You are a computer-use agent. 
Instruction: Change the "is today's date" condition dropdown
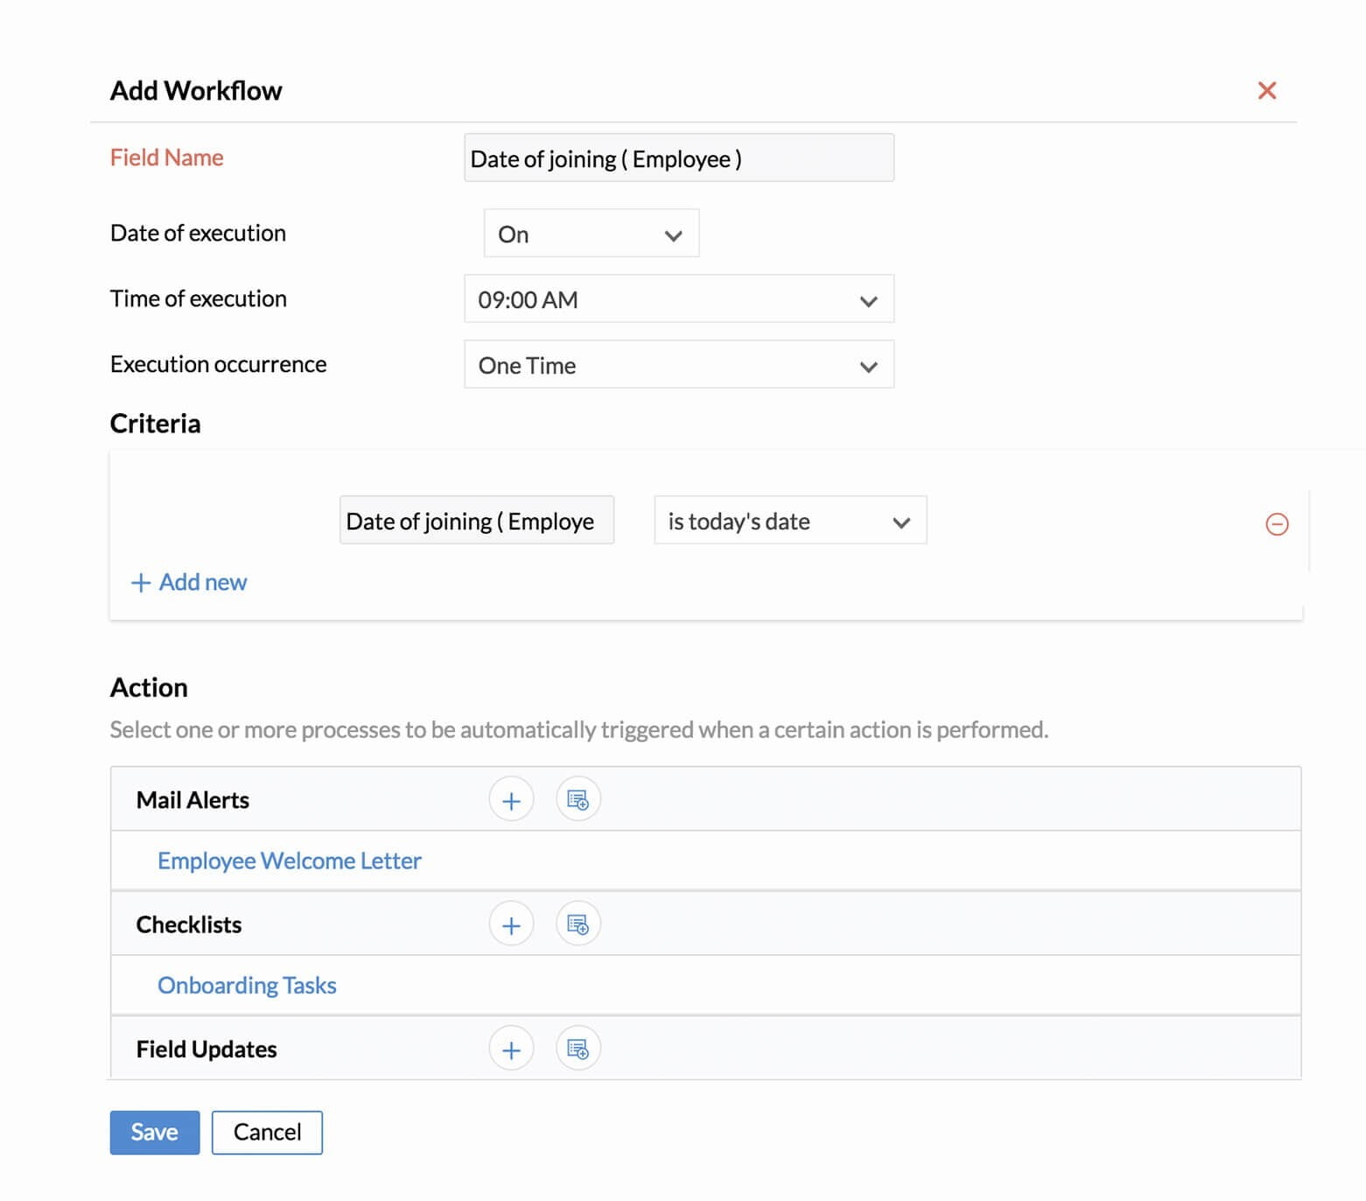(789, 521)
